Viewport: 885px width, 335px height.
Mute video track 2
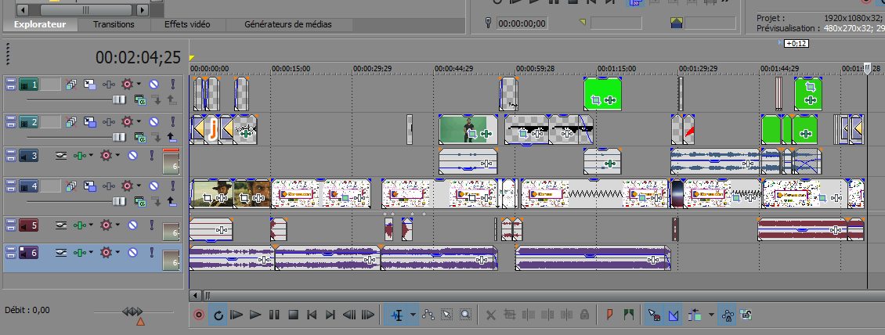coord(154,121)
